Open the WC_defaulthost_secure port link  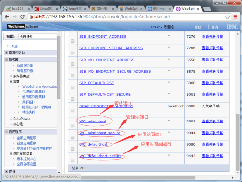tap(100, 156)
